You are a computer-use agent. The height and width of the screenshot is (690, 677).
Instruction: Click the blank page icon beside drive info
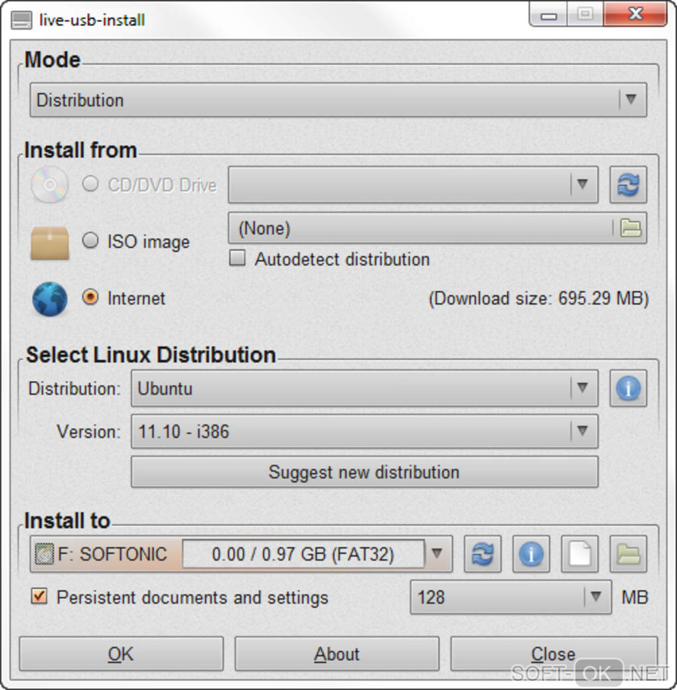(x=579, y=554)
